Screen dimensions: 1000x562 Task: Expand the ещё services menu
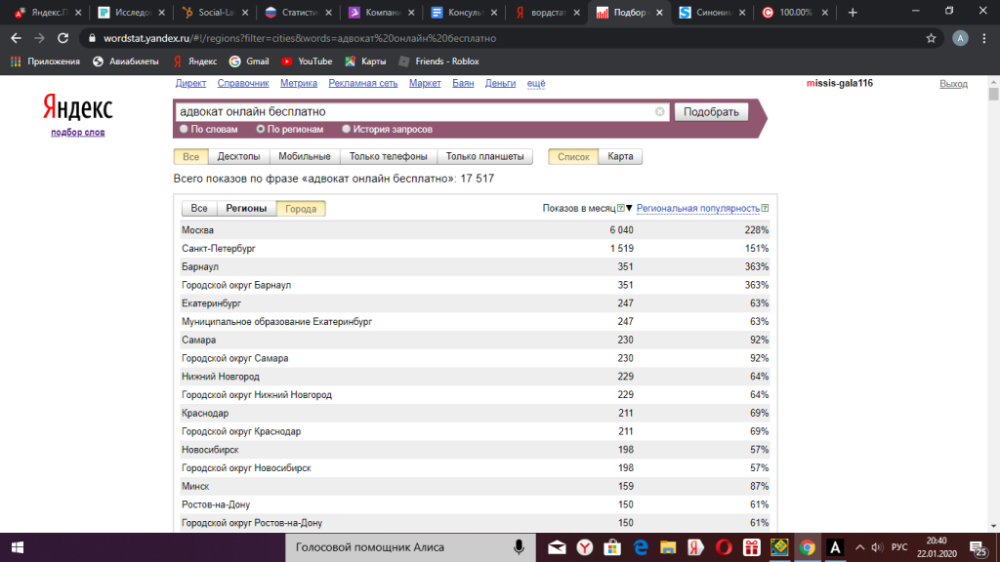click(x=536, y=84)
